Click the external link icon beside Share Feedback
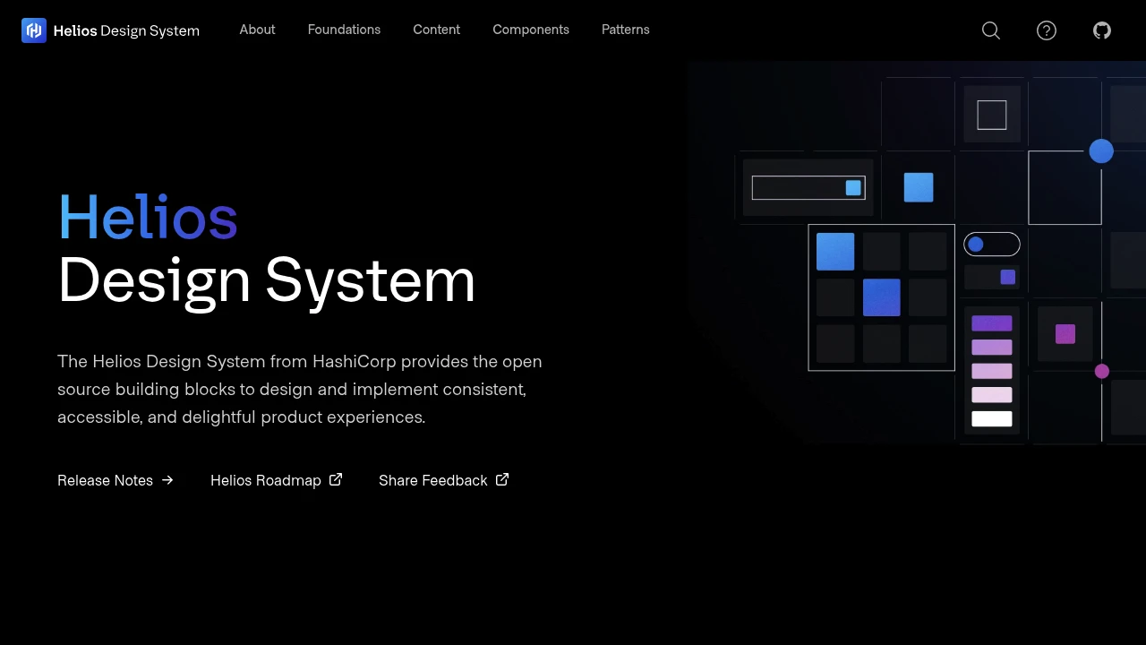Viewport: 1146px width, 645px height. point(502,479)
